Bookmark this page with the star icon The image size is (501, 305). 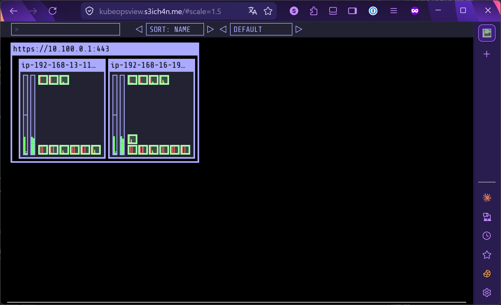(x=268, y=11)
